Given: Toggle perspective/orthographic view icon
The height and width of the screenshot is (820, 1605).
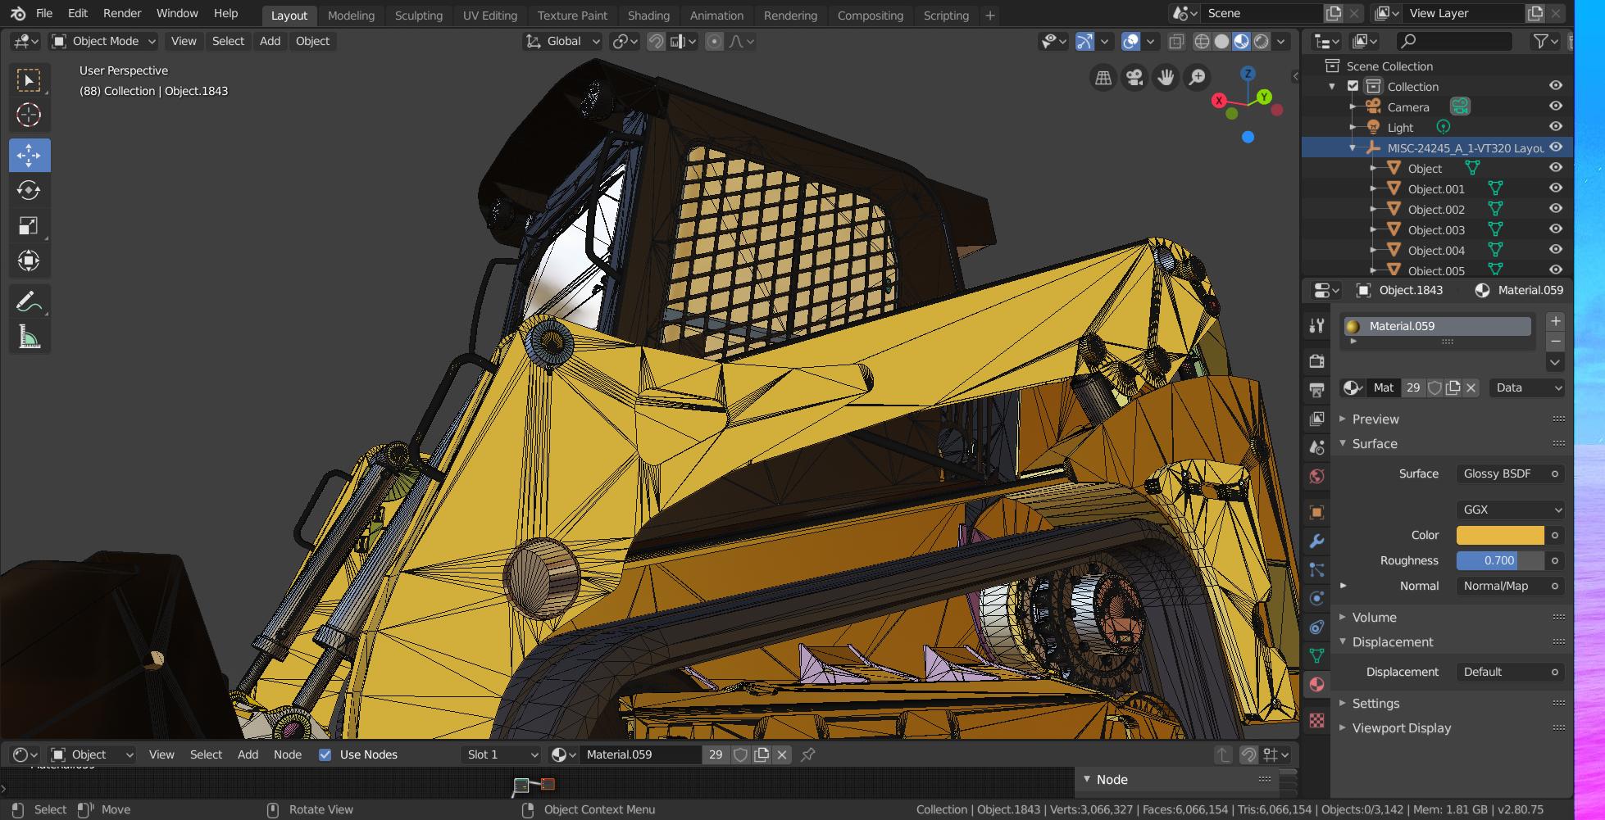Looking at the screenshot, I should (x=1103, y=78).
